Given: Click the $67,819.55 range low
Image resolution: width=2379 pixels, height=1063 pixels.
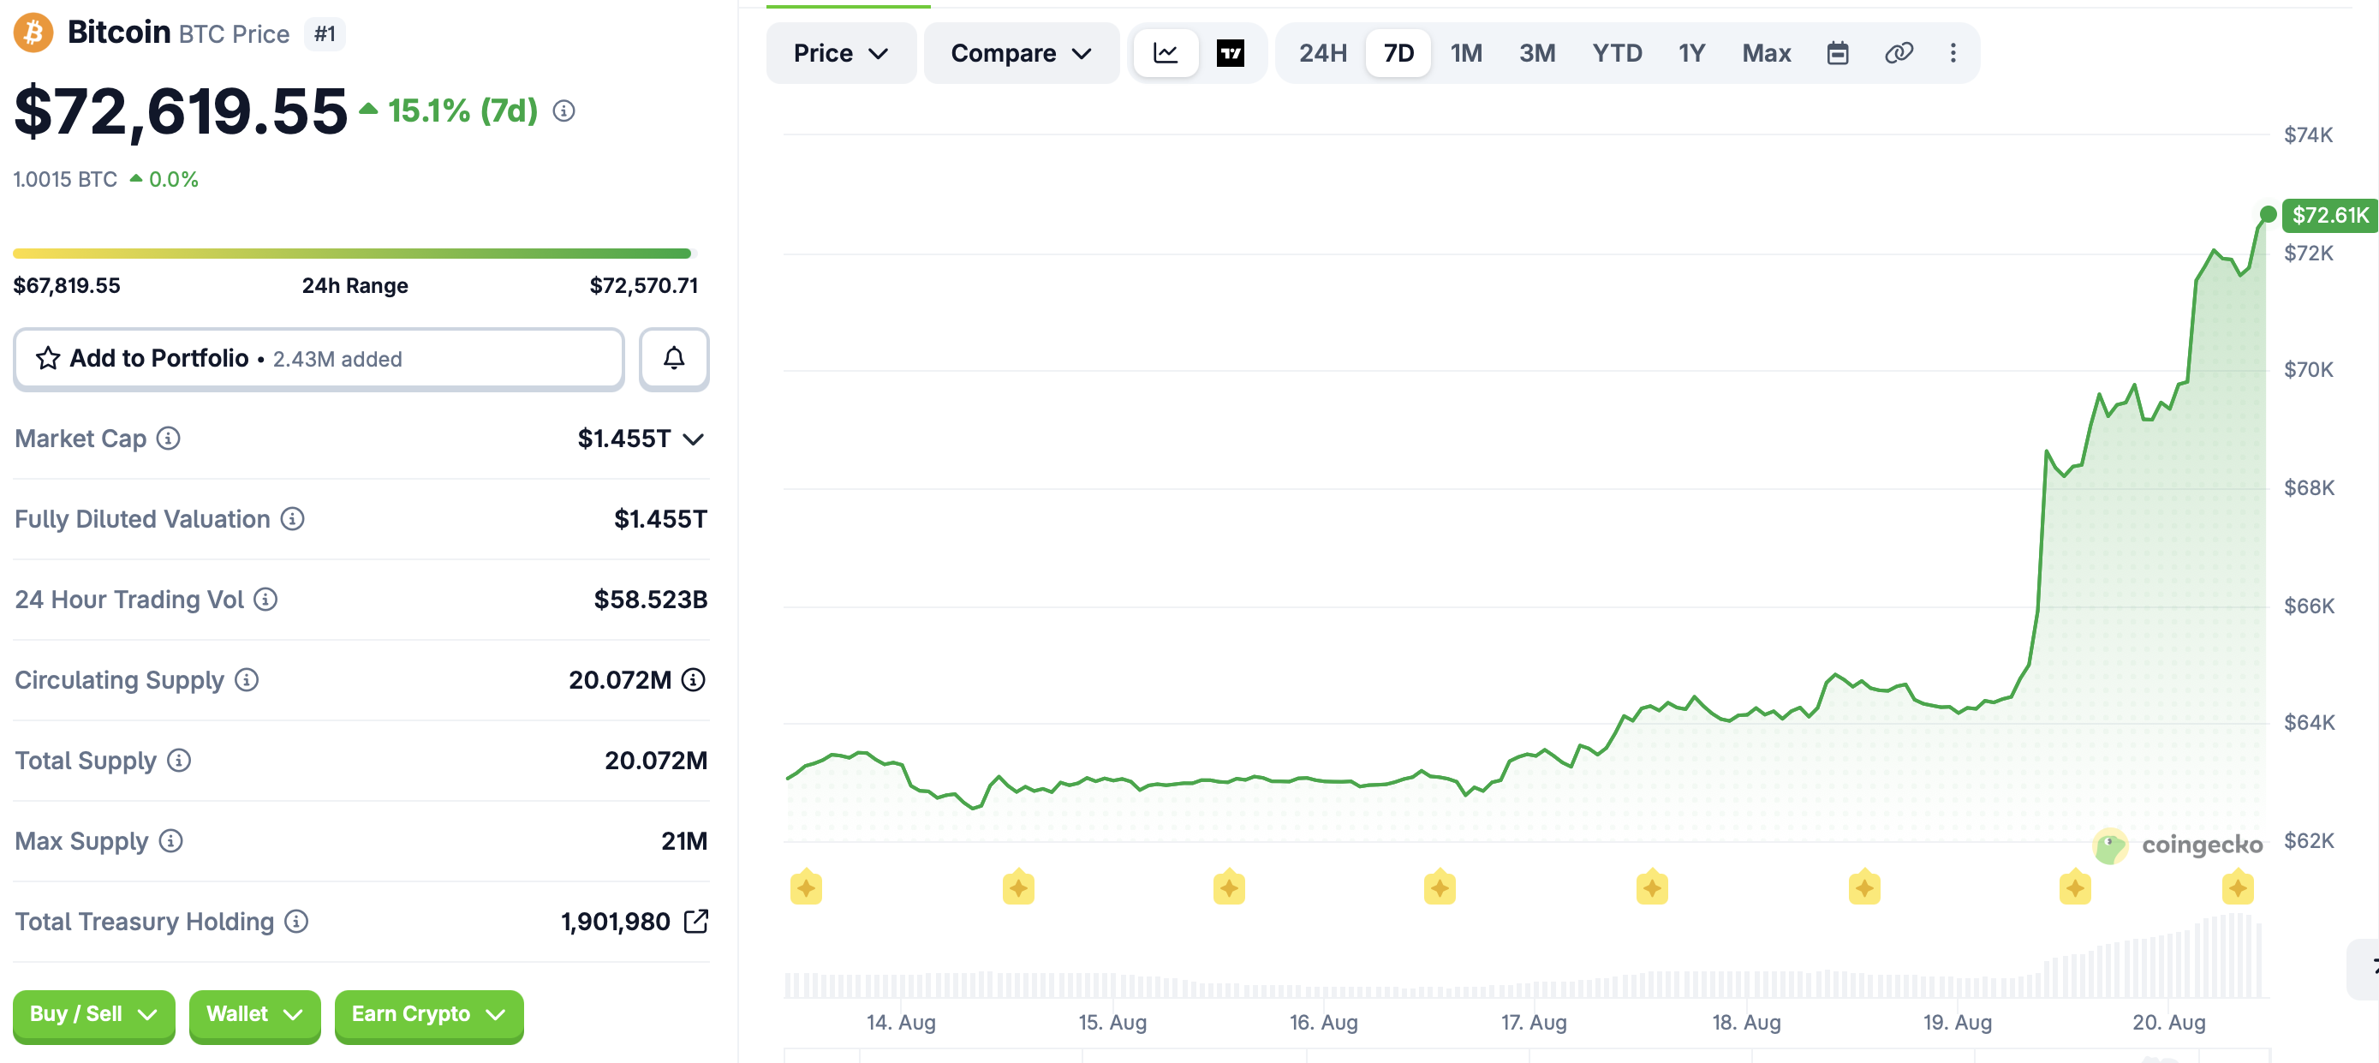Looking at the screenshot, I should tap(67, 285).
